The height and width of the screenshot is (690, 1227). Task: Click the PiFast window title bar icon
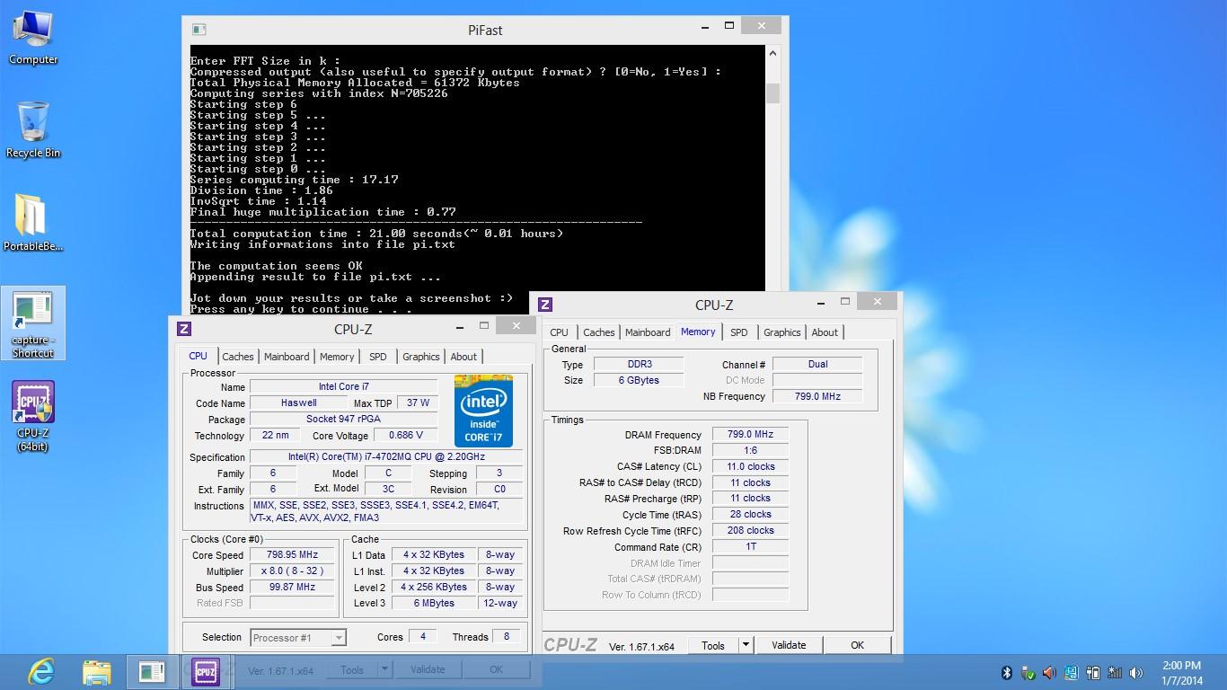point(199,30)
